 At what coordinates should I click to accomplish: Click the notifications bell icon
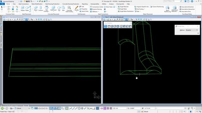[185, 1]
